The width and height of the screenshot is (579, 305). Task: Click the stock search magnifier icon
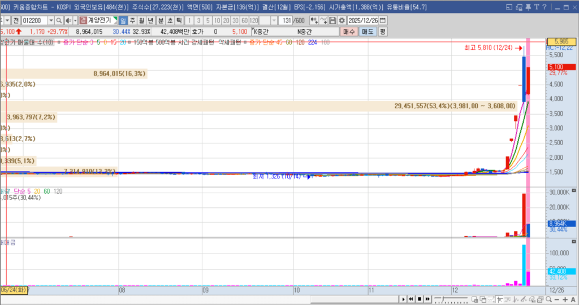(60, 20)
